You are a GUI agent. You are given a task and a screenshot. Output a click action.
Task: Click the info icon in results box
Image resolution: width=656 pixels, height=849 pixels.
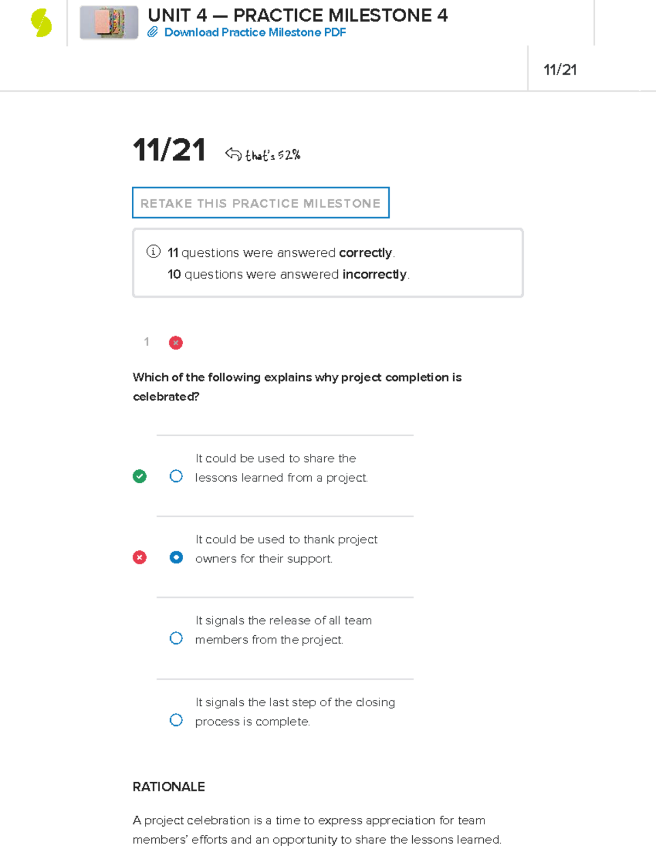click(x=154, y=251)
